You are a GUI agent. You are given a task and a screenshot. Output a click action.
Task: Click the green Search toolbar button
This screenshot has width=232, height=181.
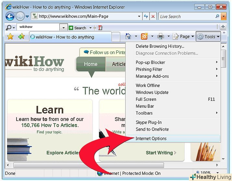(77, 28)
